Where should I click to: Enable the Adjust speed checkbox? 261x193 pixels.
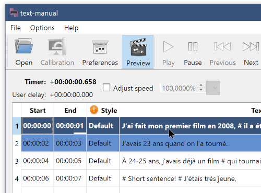pyautogui.click(x=106, y=88)
